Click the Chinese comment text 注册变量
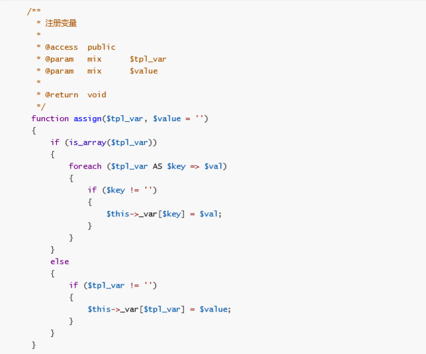This screenshot has width=426, height=354. pos(61,23)
